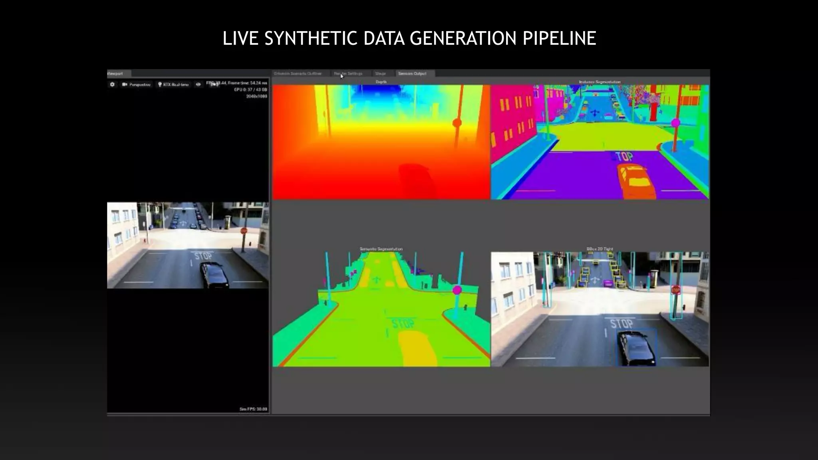Click the street scene in the Viewport
The image size is (818, 460).
click(x=188, y=245)
